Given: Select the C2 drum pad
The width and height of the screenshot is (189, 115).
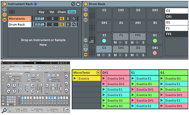Looking at the screenshot, I should pos(104,13).
